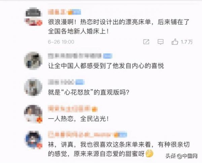Open avatar of fourth commenter
The width and height of the screenshot is (202, 163).
(x=33, y=113)
